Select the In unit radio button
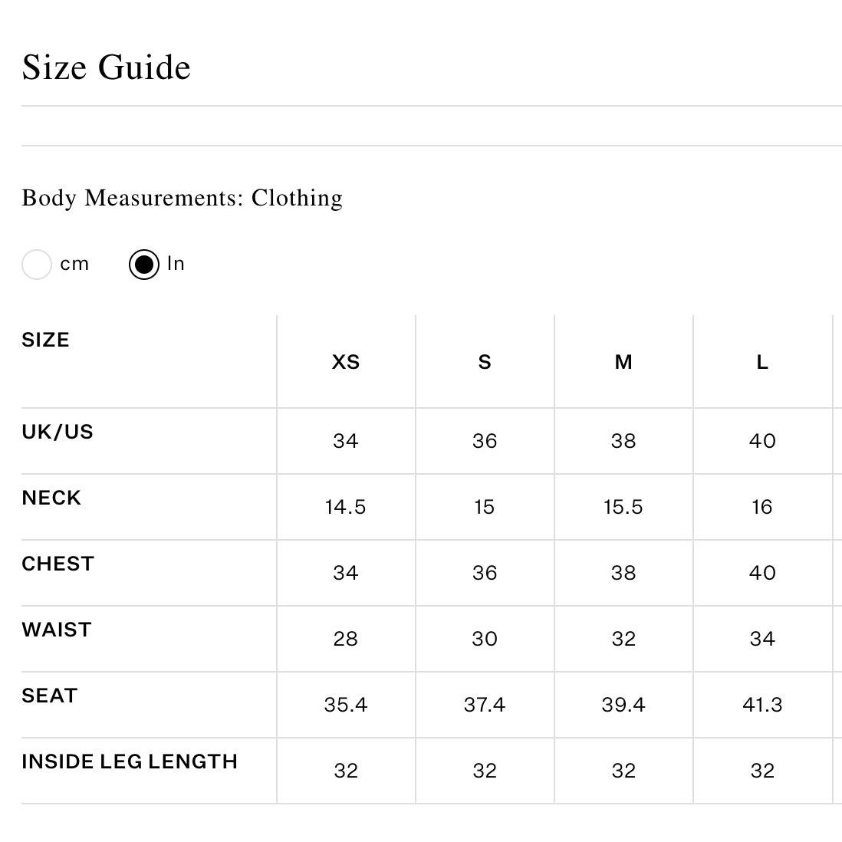Screen dimensions: 842x842 click(144, 265)
